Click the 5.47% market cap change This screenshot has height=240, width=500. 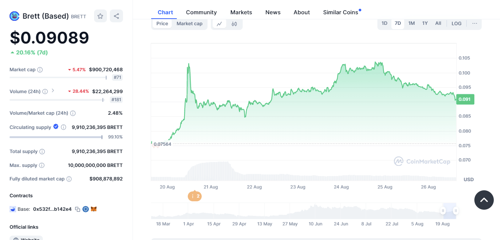77,70
